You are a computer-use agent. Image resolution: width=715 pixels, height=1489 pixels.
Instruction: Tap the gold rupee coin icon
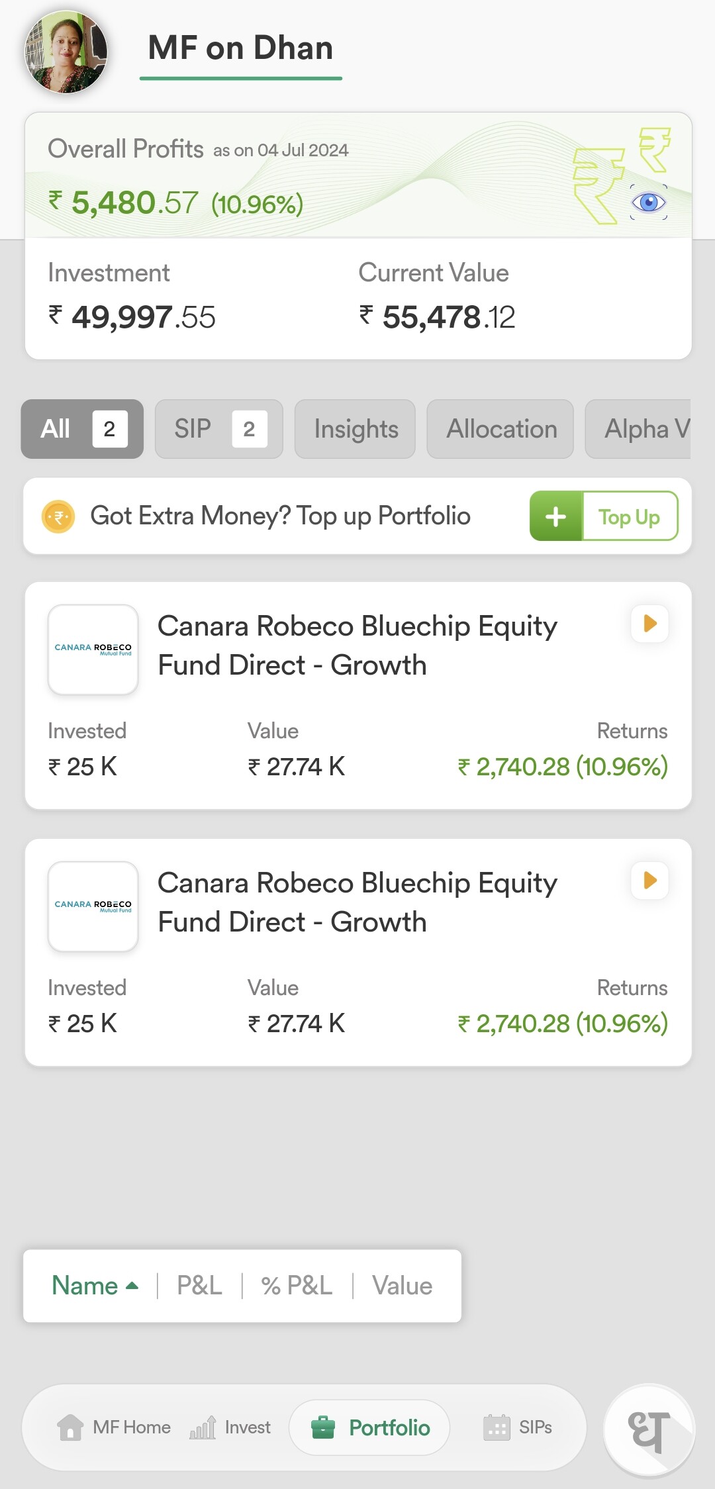58,516
